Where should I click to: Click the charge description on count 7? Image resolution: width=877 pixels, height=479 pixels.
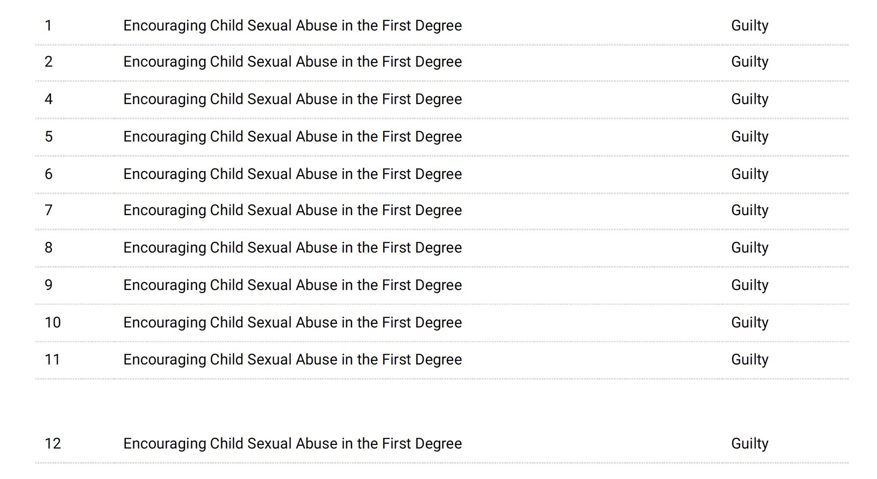(292, 210)
